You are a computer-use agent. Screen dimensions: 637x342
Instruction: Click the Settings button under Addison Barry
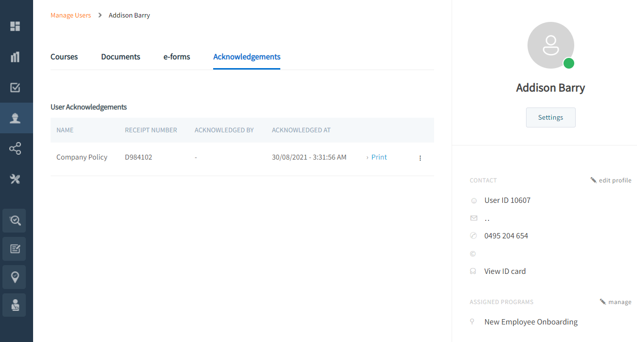tap(550, 118)
